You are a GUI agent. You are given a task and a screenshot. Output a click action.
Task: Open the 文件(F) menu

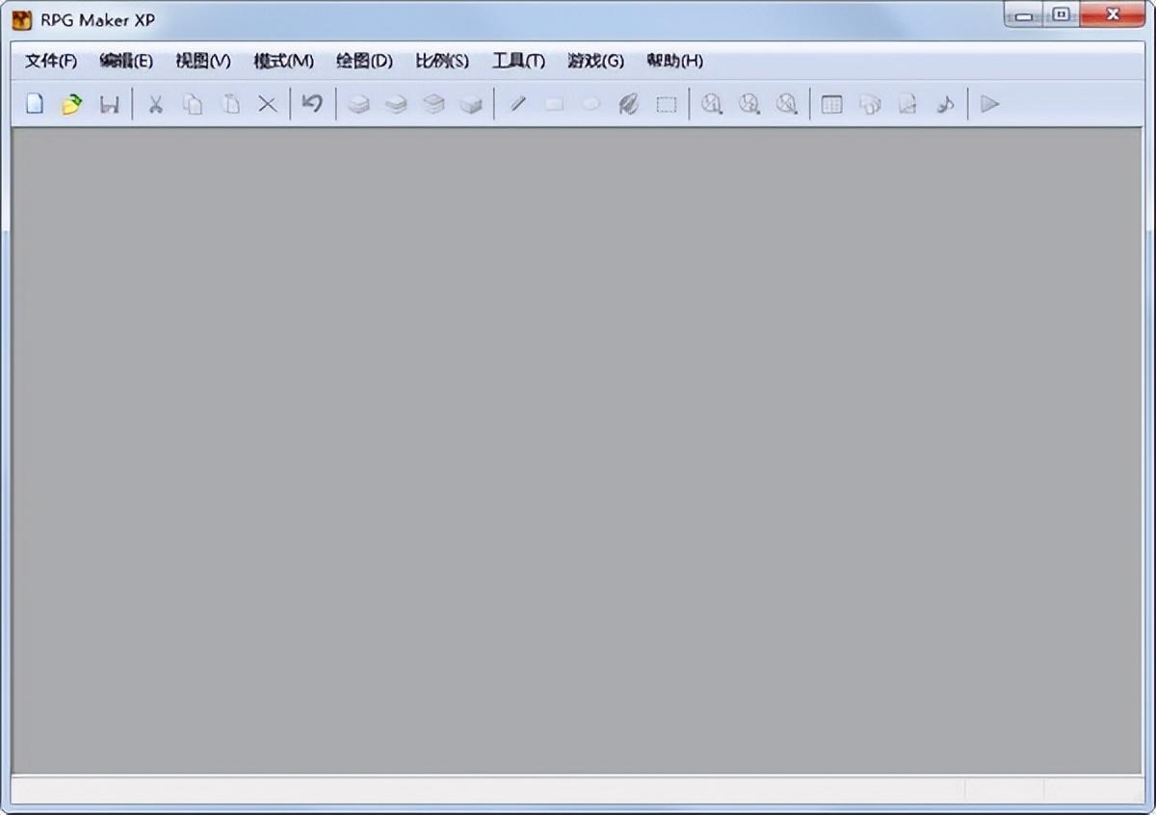pyautogui.click(x=51, y=61)
